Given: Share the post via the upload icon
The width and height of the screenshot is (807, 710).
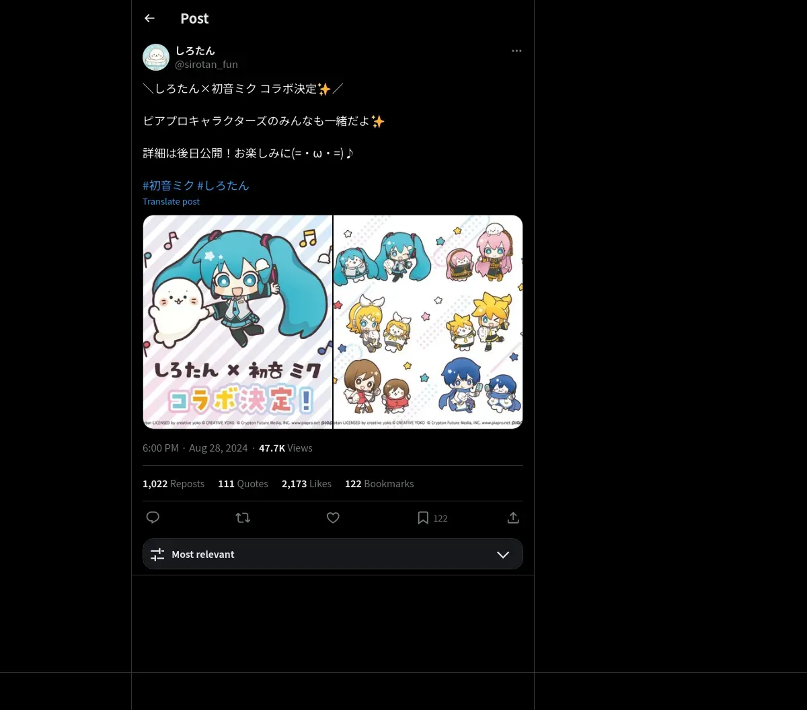Looking at the screenshot, I should (513, 518).
